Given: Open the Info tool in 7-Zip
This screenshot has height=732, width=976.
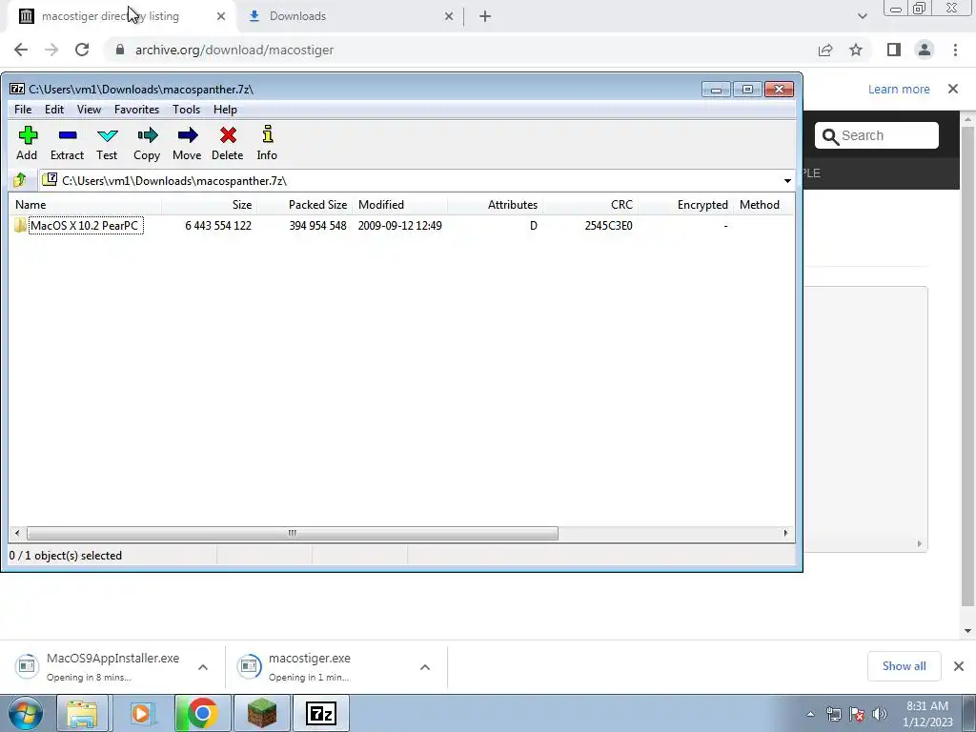Looking at the screenshot, I should pos(267,134).
